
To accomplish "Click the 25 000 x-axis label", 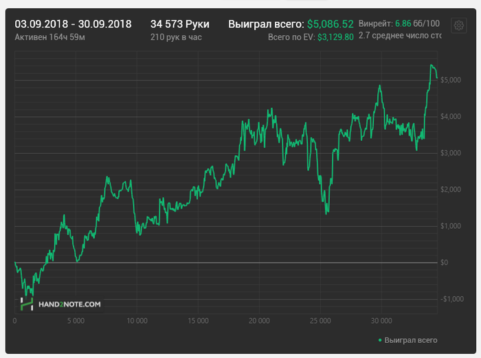I will [x=320, y=321].
